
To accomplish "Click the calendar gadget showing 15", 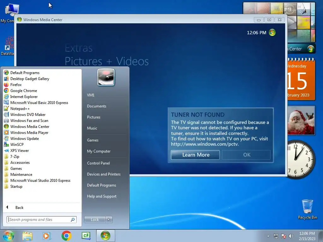I will [x=301, y=79].
